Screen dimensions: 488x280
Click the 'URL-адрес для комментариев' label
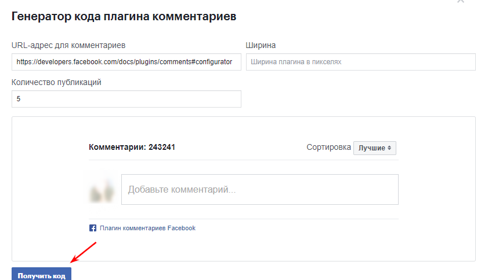tap(68, 45)
